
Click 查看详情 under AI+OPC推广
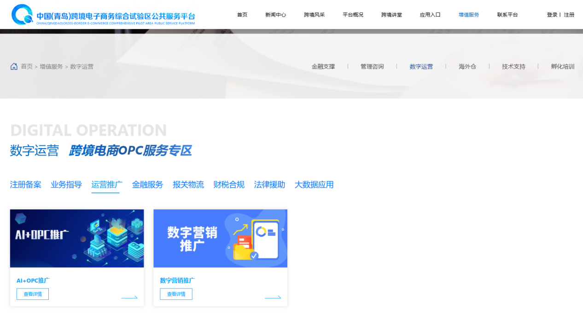(32, 293)
